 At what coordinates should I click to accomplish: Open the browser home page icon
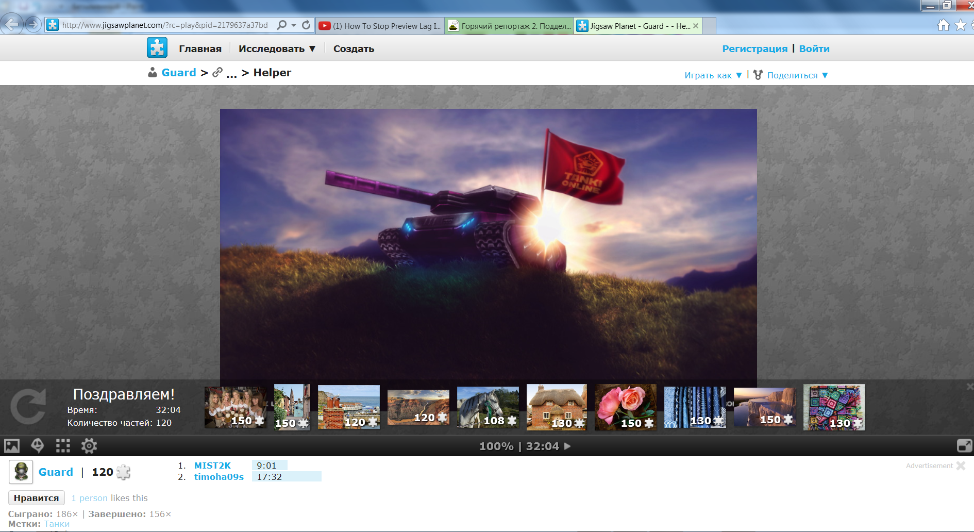[943, 25]
